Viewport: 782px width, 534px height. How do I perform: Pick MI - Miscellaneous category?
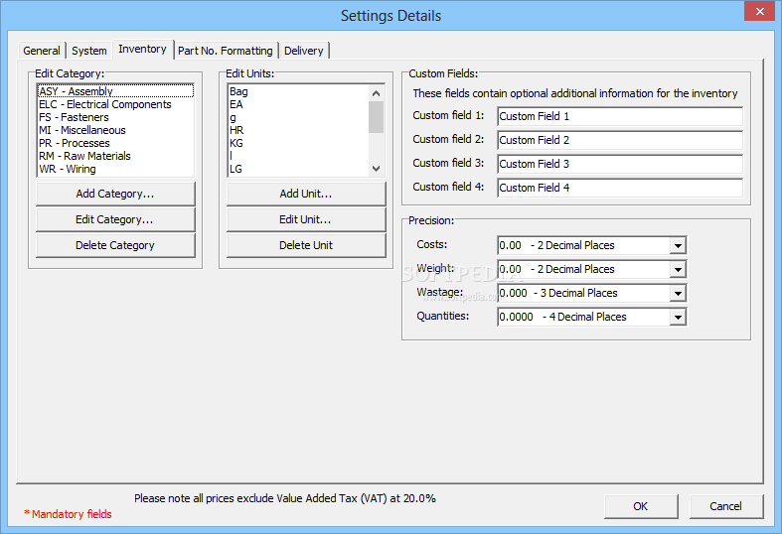point(115,130)
